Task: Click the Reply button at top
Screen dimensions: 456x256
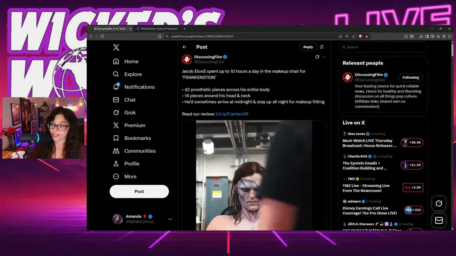Action: [308, 47]
